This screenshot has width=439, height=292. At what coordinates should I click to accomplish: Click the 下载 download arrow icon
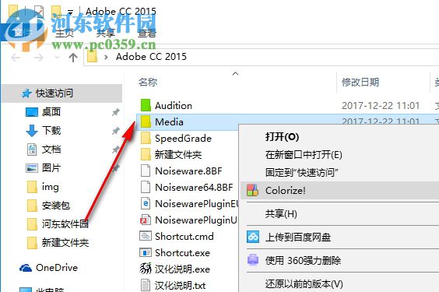[x=32, y=131]
